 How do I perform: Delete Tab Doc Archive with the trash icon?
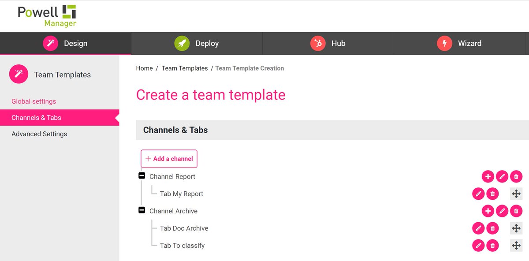click(x=492, y=228)
